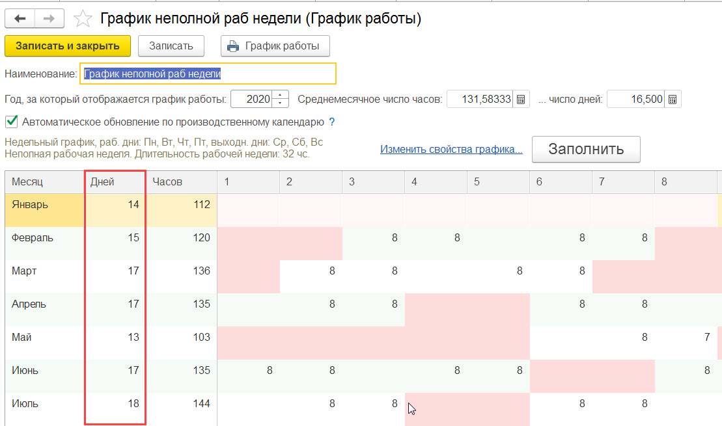Open calculator next to average monthly hours field

point(521,100)
